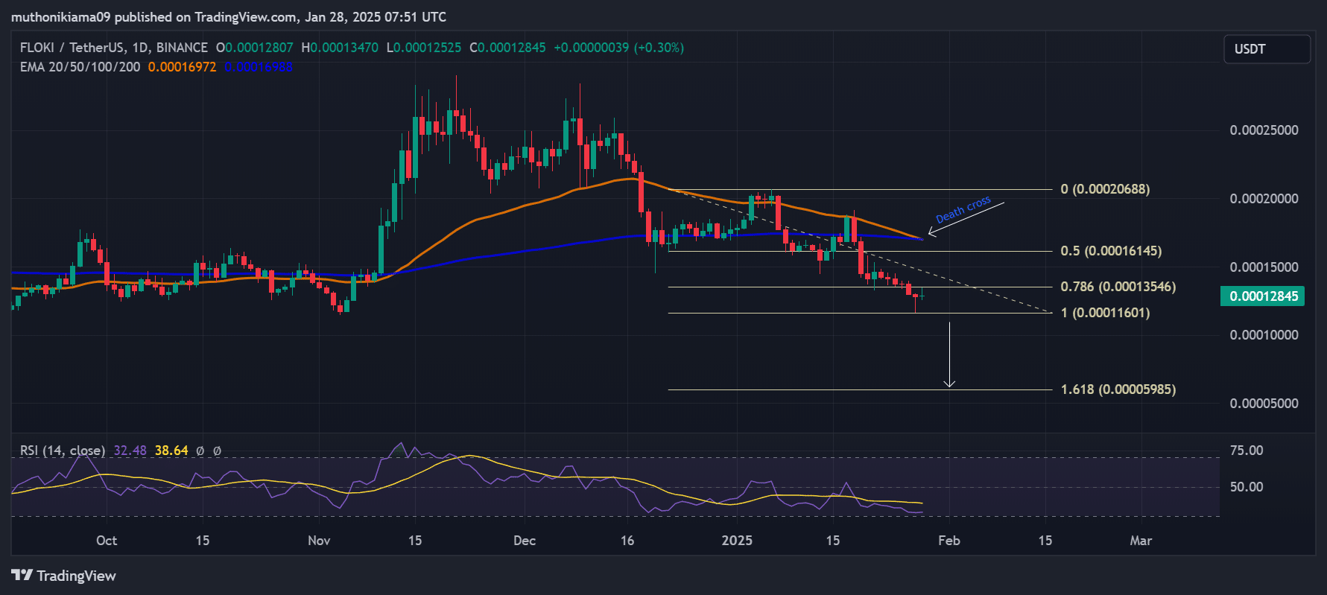Select the green current price tag 0.00012845
The height and width of the screenshot is (595, 1327).
pos(1263,296)
